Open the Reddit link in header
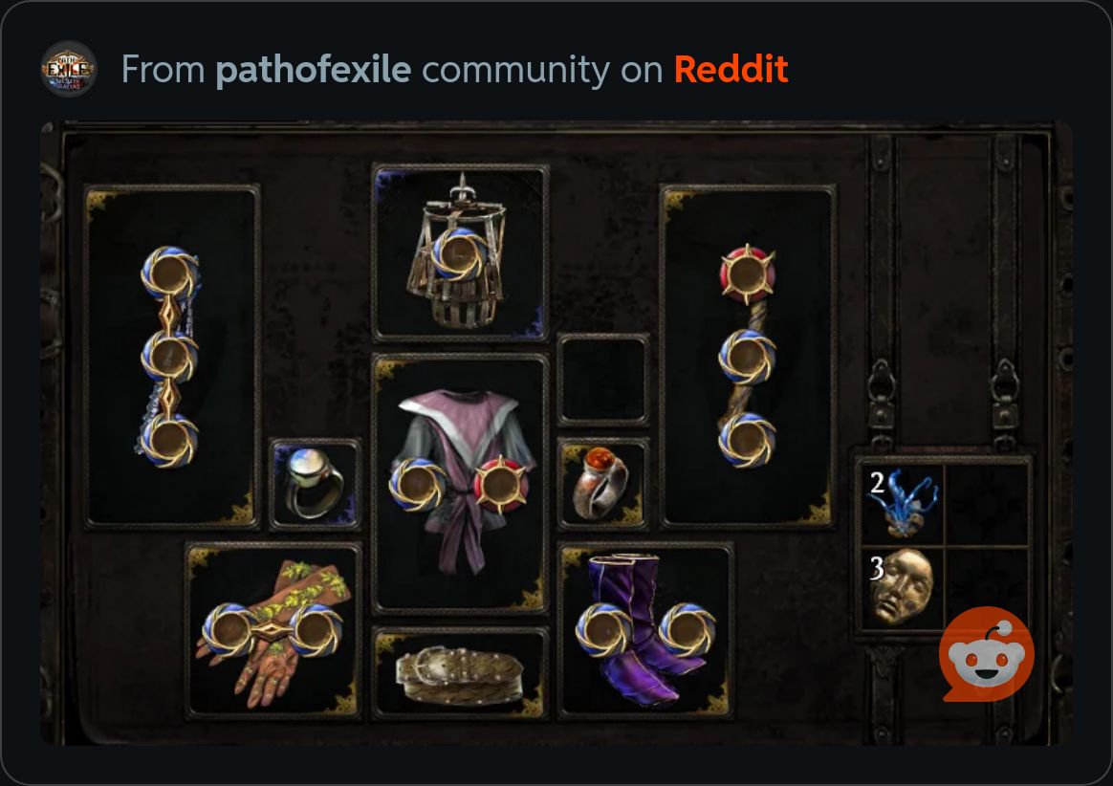 click(731, 69)
